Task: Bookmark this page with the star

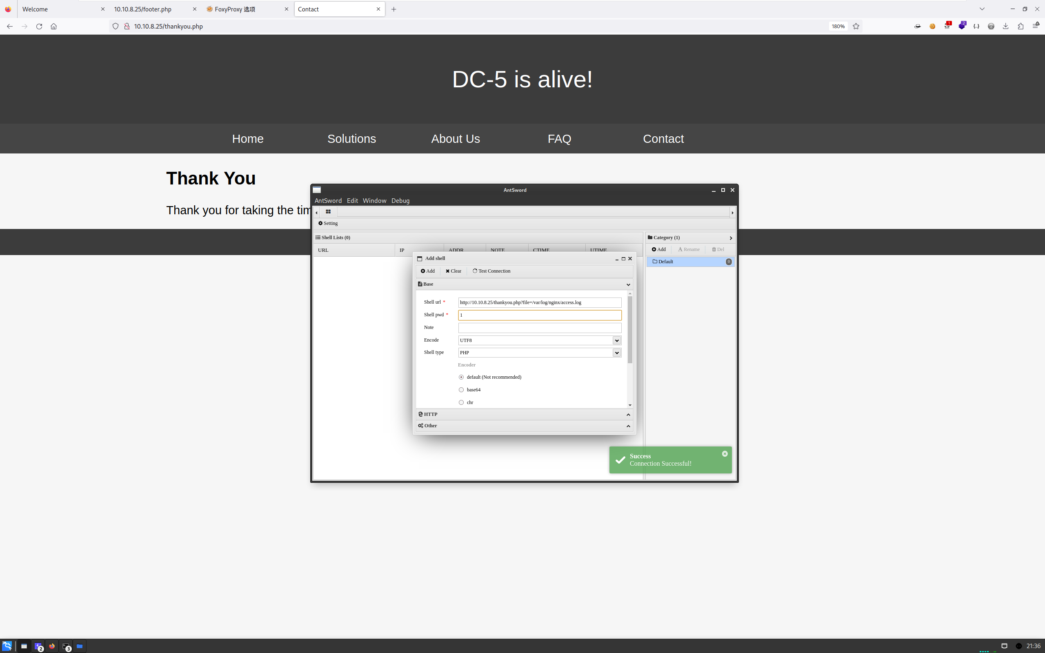Action: click(x=856, y=27)
